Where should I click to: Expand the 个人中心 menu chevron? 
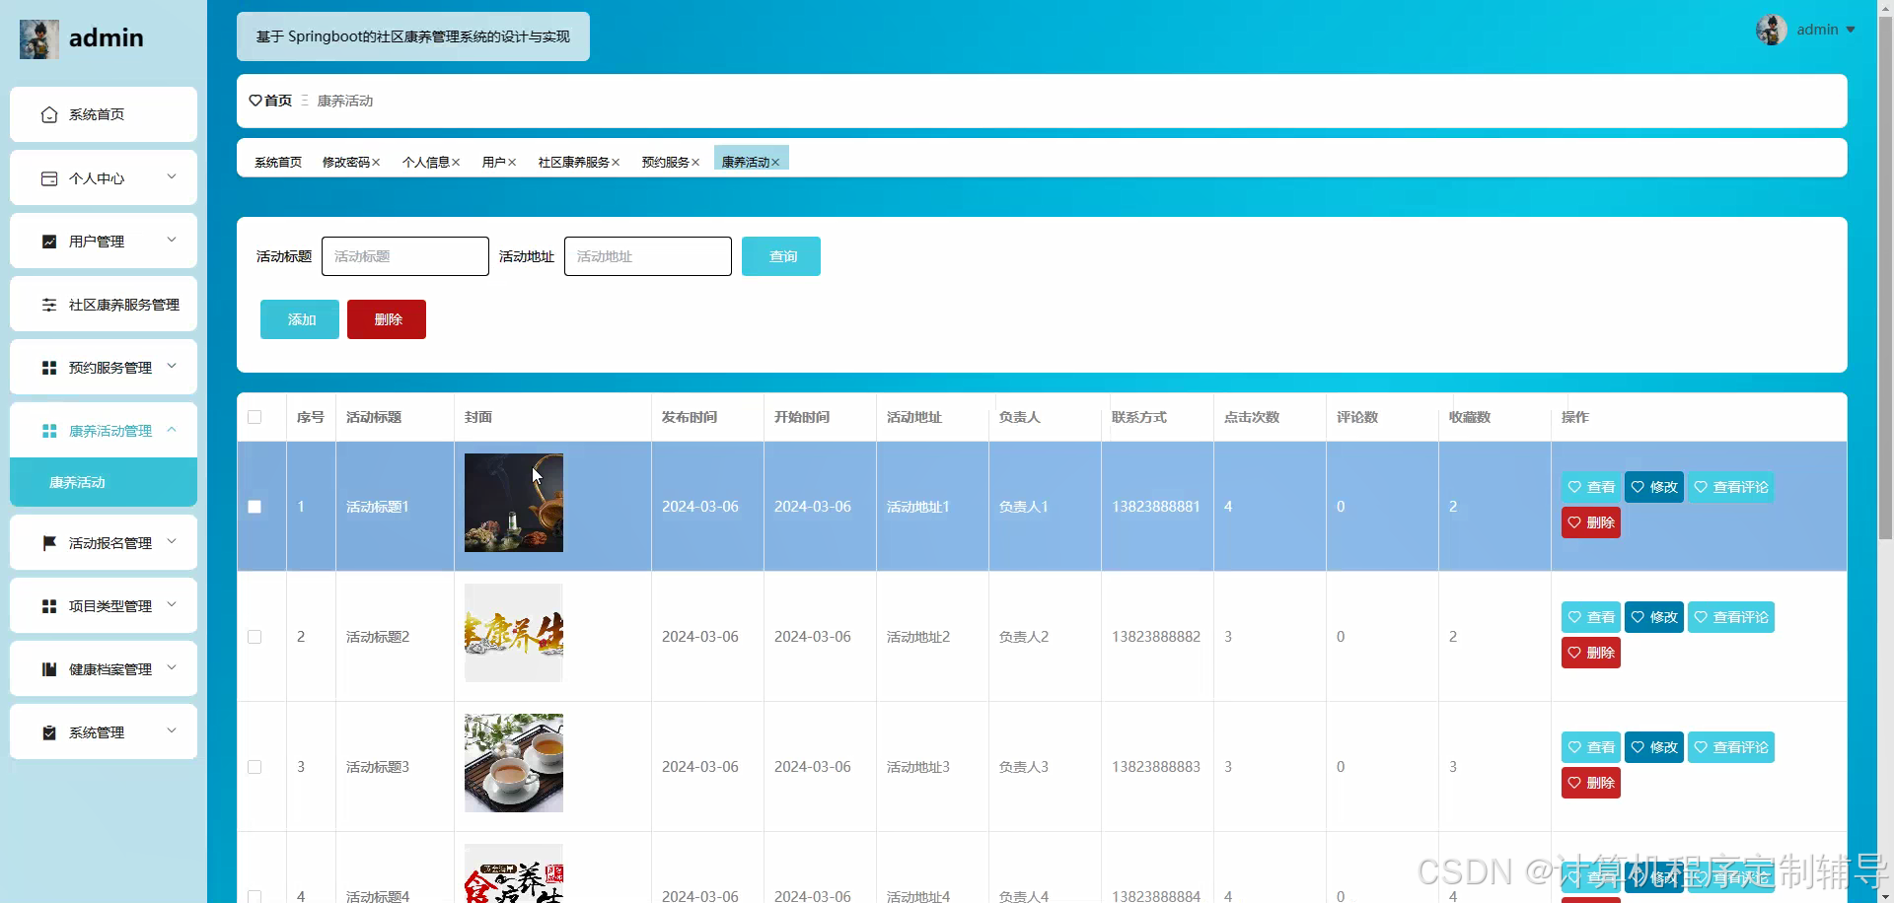172,177
